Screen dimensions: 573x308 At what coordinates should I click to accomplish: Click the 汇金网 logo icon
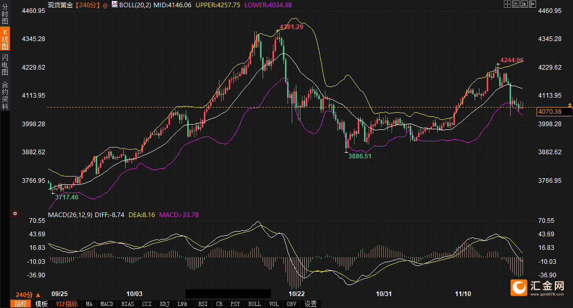point(519,287)
